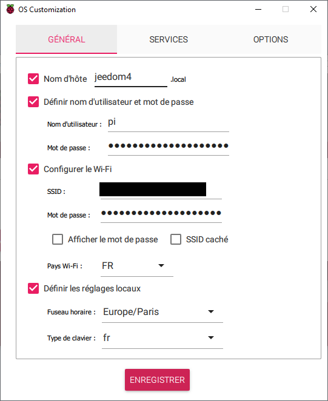This screenshot has height=401, width=328.
Task: Check the SSID caché box
Action: click(176, 239)
